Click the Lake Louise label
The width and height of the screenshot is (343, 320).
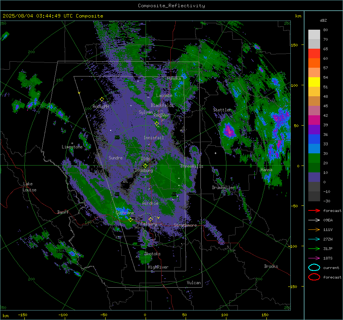click(30, 187)
